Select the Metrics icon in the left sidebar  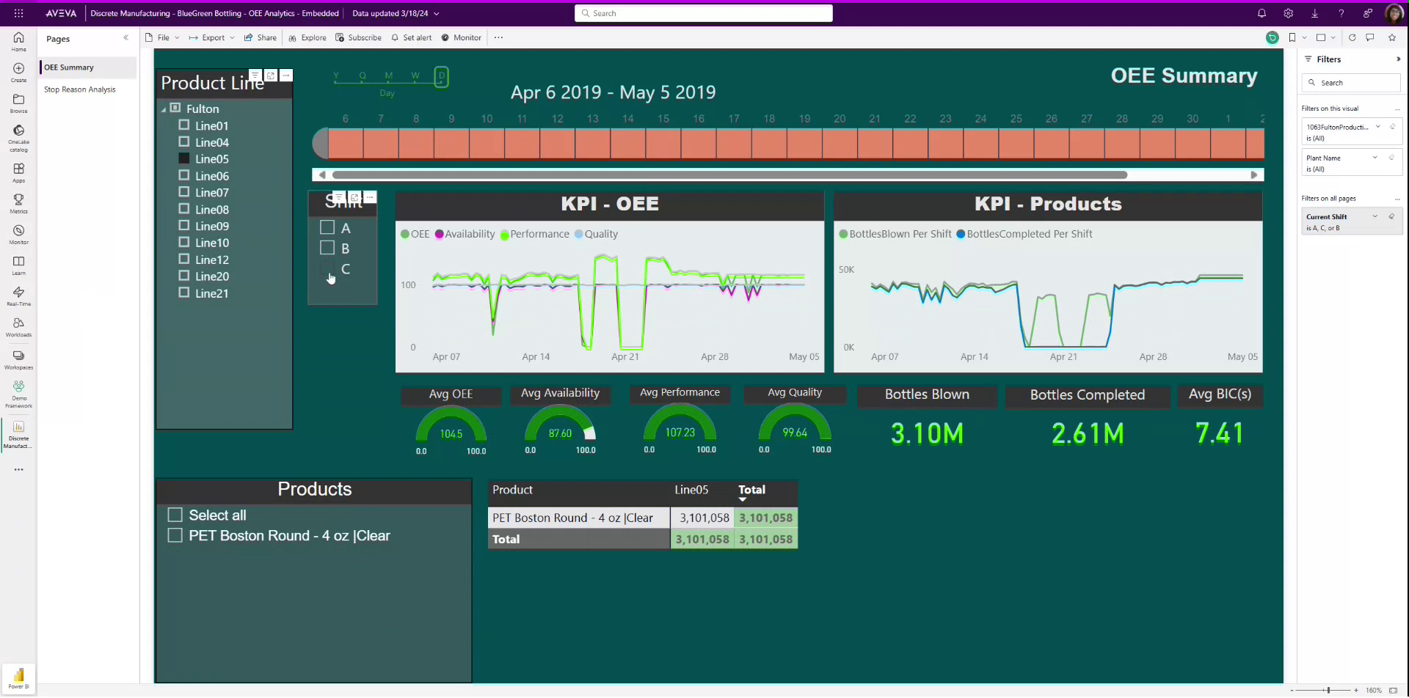(18, 202)
